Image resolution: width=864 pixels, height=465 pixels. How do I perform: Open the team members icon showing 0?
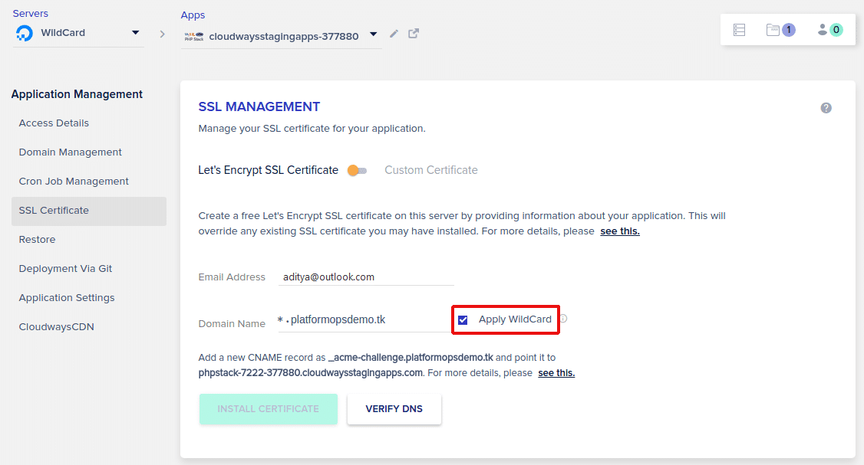pos(829,30)
